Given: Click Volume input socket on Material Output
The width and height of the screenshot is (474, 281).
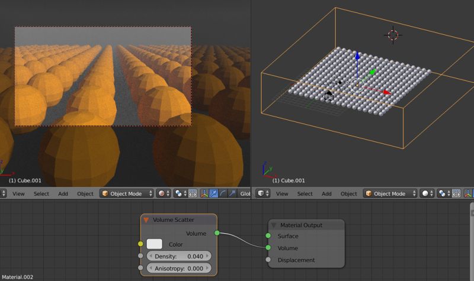Looking at the screenshot, I should pos(268,247).
